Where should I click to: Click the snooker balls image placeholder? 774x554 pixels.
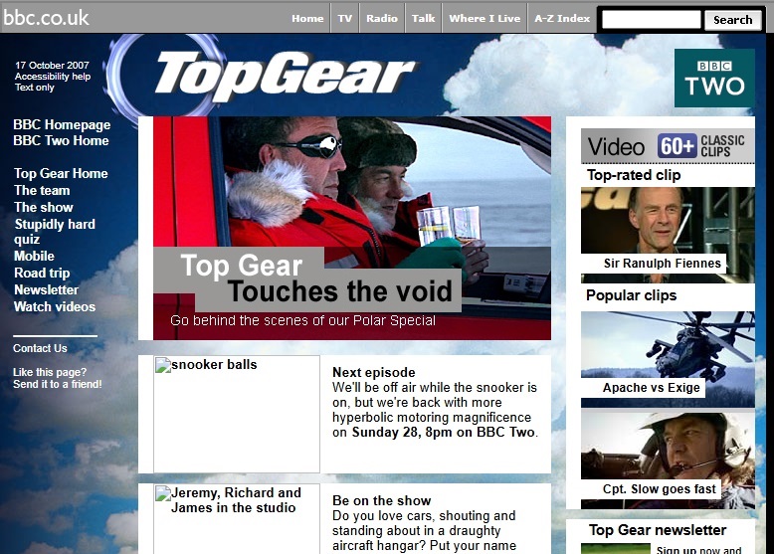(237, 414)
